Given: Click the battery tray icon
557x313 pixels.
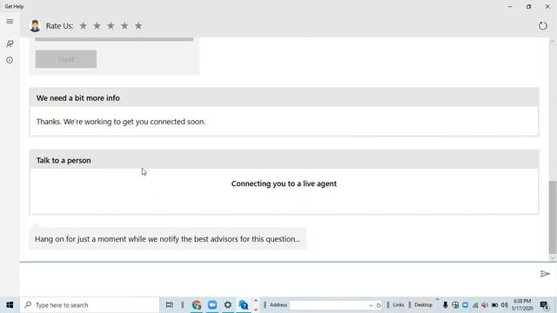Looking at the screenshot, I should (x=494, y=305).
